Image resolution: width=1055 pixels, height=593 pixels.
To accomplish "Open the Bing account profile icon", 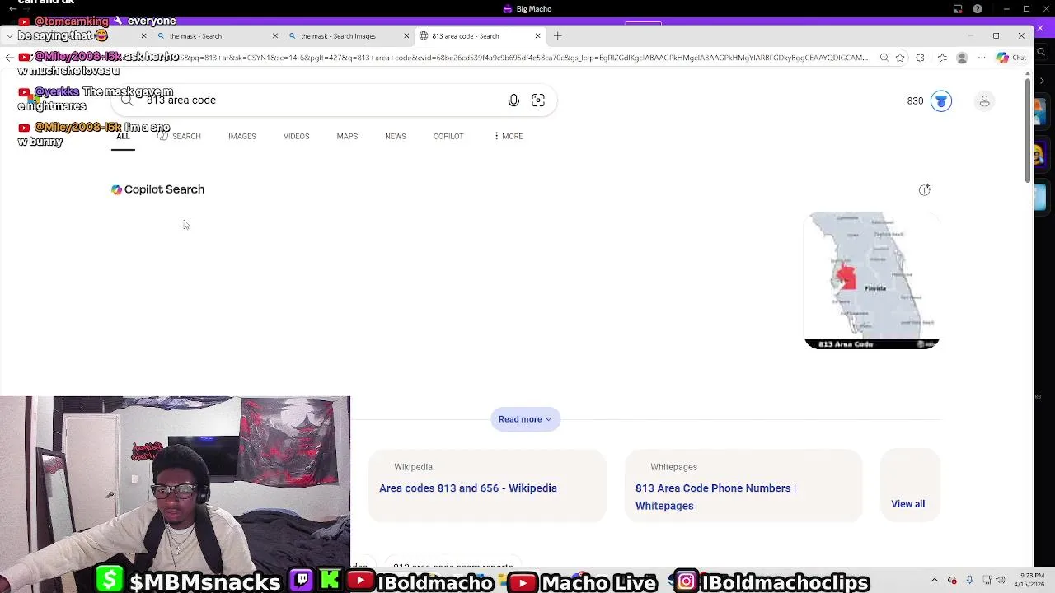I will point(984,100).
